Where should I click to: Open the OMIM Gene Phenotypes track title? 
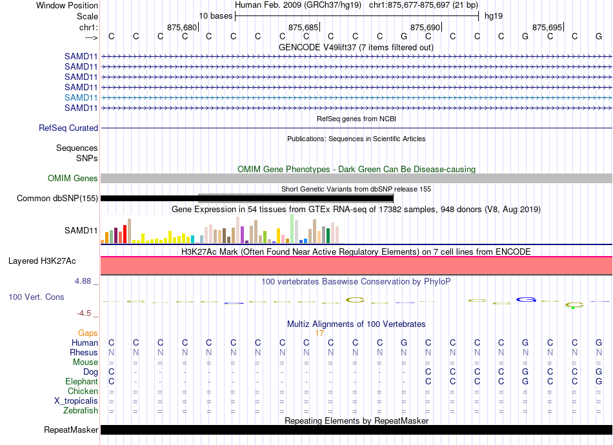click(356, 169)
